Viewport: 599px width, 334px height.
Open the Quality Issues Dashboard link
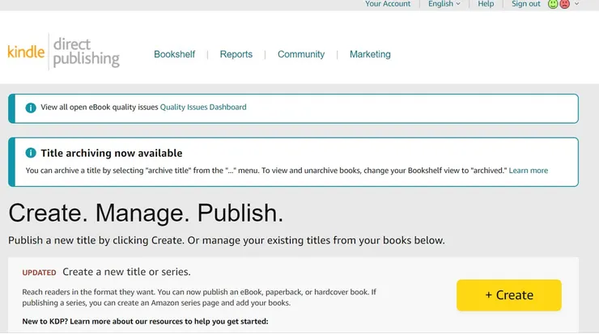(203, 108)
